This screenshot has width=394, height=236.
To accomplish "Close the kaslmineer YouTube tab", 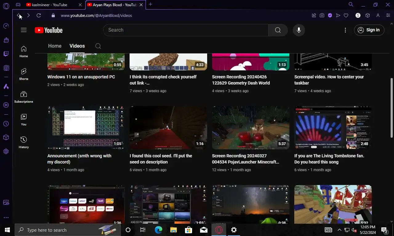I will pos(80,5).
